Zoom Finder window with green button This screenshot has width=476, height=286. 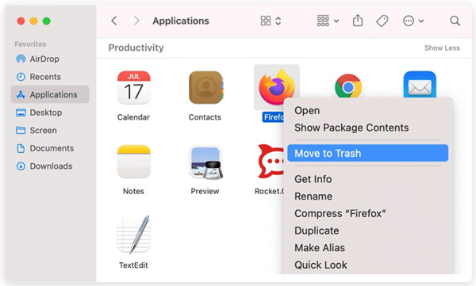pos(47,21)
